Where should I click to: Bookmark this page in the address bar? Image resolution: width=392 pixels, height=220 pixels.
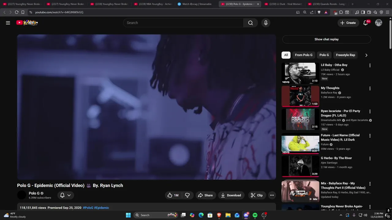[x=23, y=12]
